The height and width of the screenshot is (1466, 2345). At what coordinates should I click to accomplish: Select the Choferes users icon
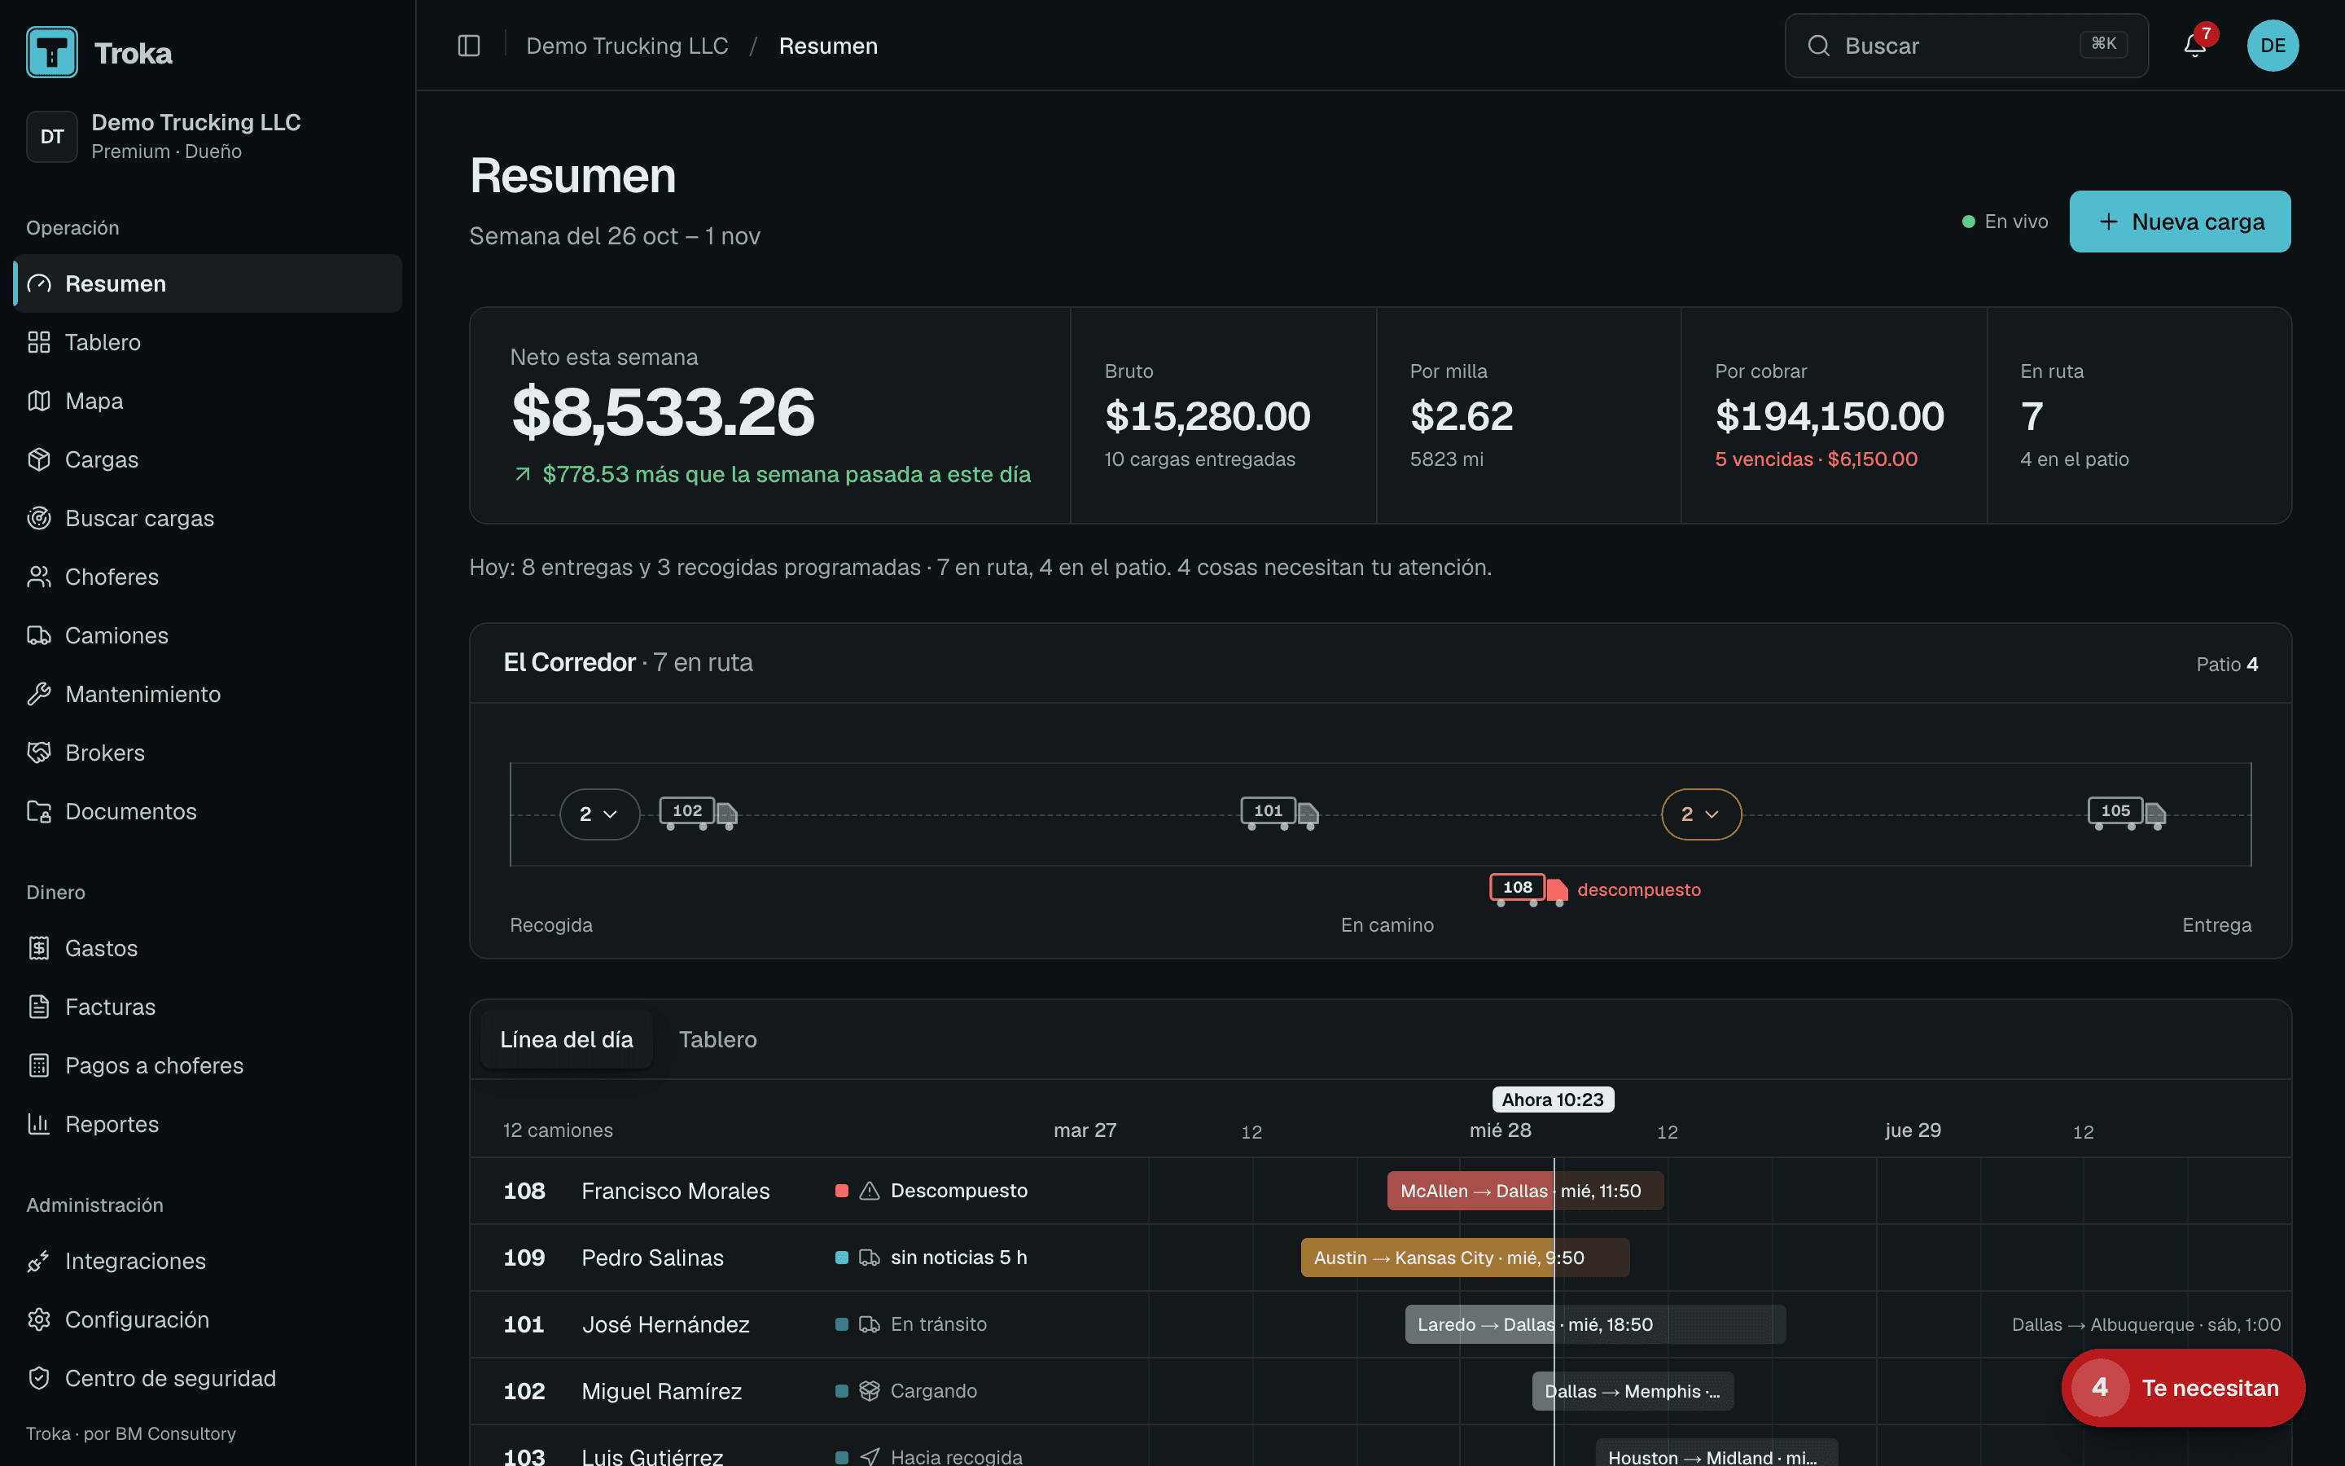39,577
